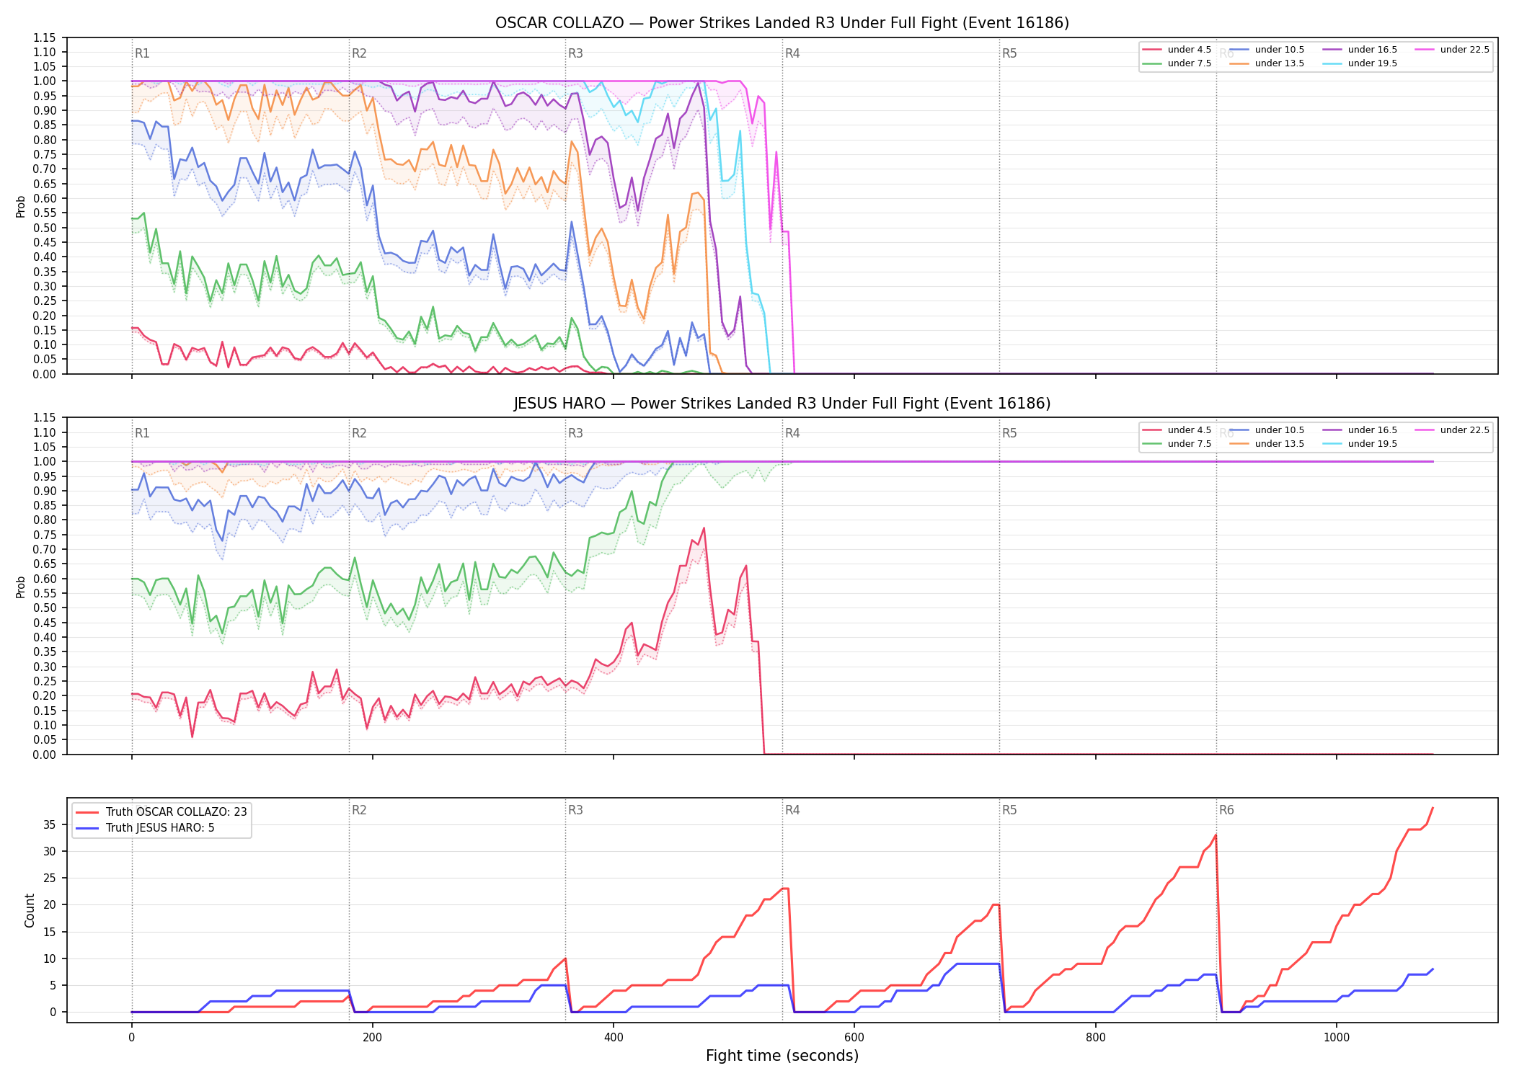Viewport: 1514px width, 1081px height.
Task: Click 'Truth OSCAR COLLAZO: 23' legend entry
Action: (x=161, y=812)
